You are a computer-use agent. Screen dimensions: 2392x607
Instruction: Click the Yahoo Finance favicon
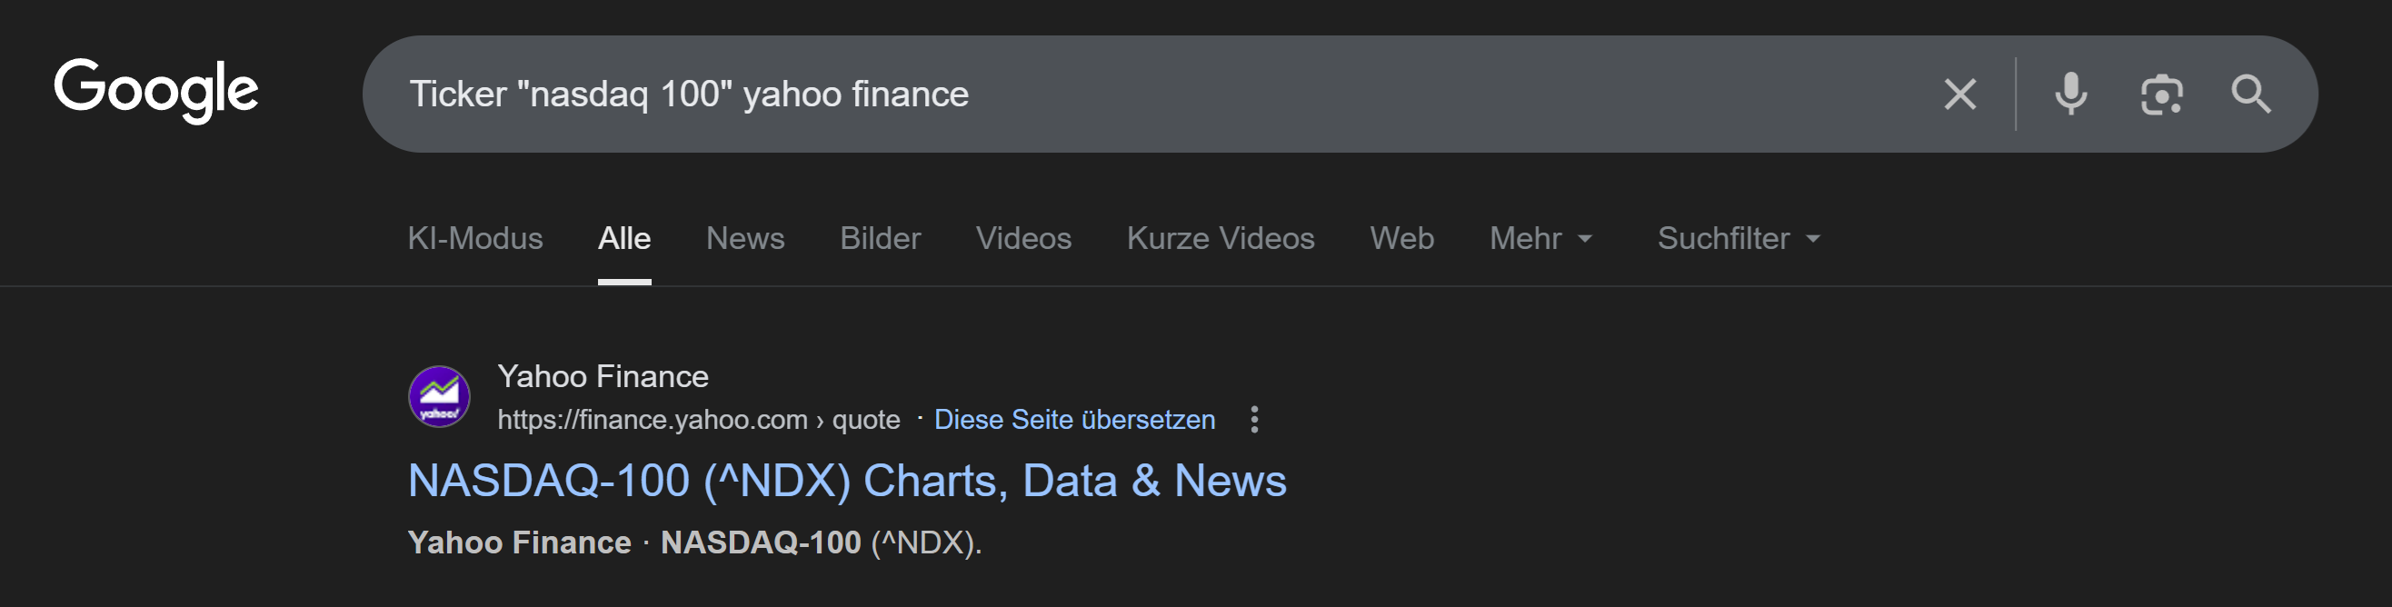pyautogui.click(x=439, y=396)
